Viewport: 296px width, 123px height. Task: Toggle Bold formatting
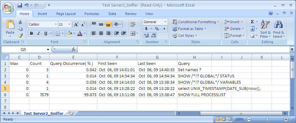(x=32, y=33)
